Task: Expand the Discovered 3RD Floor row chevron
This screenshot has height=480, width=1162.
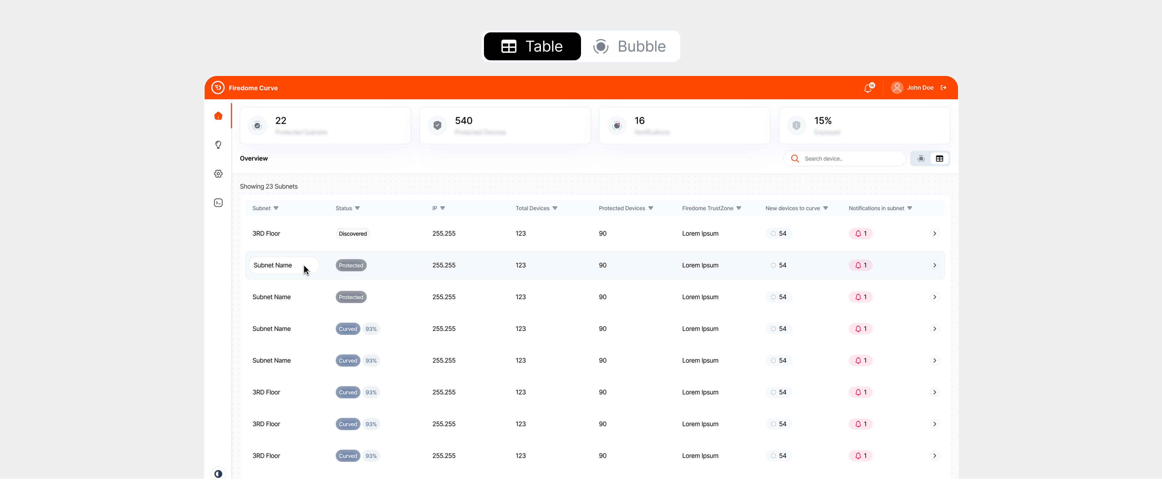Action: (935, 233)
